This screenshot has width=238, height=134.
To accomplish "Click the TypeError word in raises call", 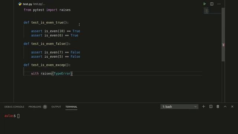I will pos(62,74).
